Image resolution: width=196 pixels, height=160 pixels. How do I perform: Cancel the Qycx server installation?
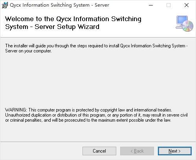99,151
